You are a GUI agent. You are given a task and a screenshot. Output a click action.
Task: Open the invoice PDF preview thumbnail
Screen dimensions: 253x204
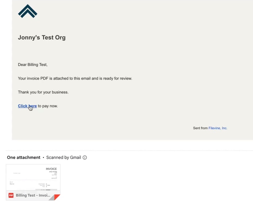(x=33, y=177)
